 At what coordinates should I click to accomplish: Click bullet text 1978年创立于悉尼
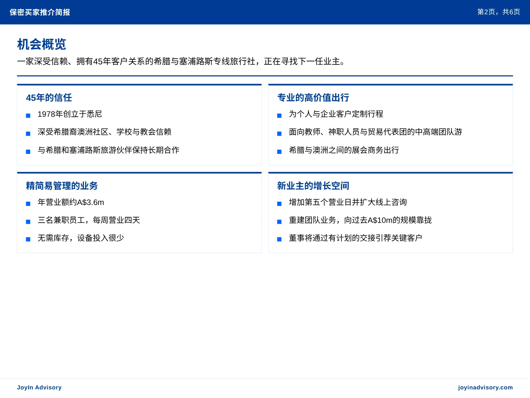coord(70,114)
